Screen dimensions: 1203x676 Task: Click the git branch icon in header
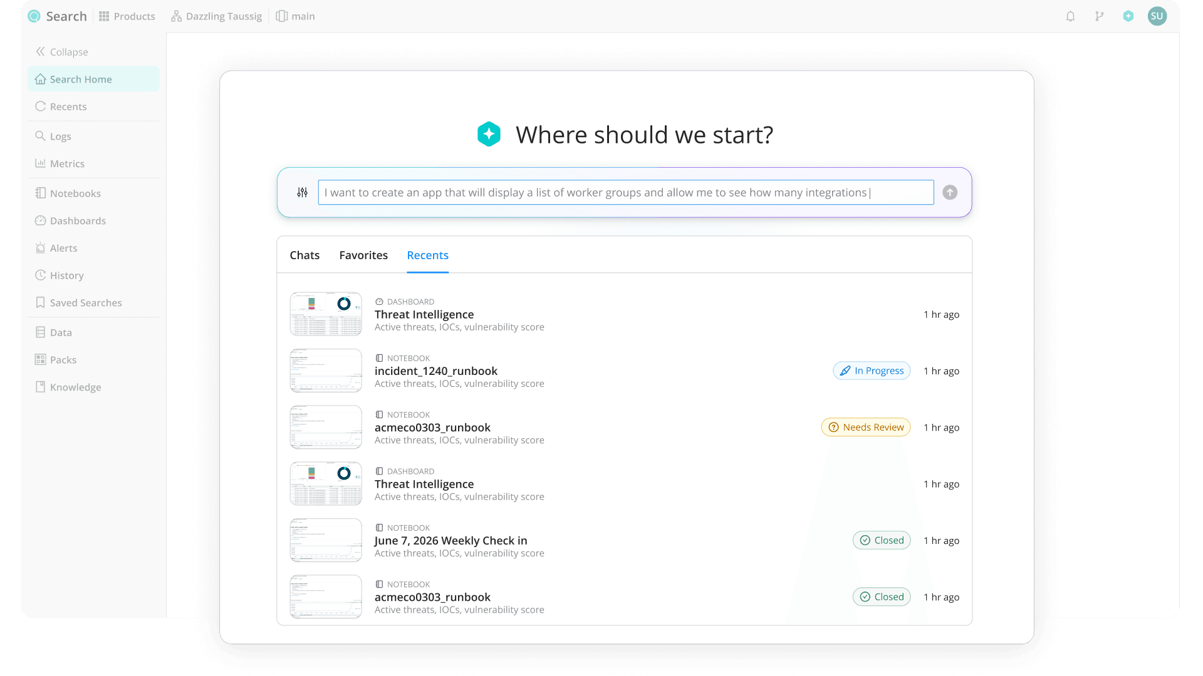click(x=1100, y=16)
